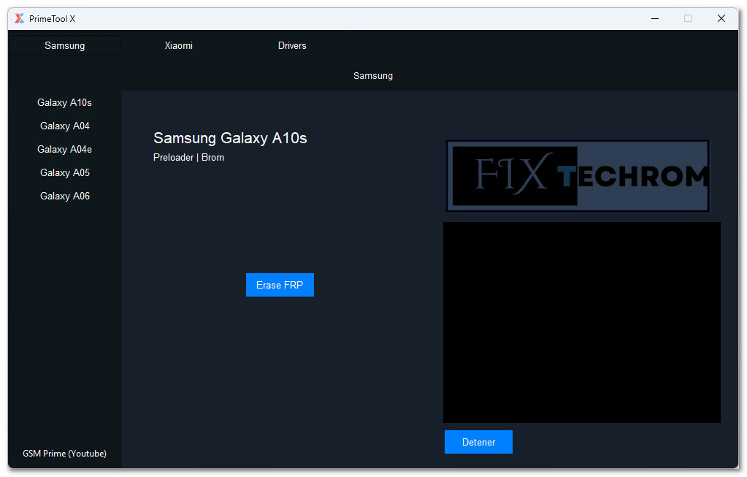747x477 pixels.
Task: Click the black log output panel
Action: click(582, 323)
